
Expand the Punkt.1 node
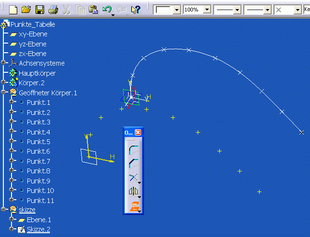click(x=12, y=102)
